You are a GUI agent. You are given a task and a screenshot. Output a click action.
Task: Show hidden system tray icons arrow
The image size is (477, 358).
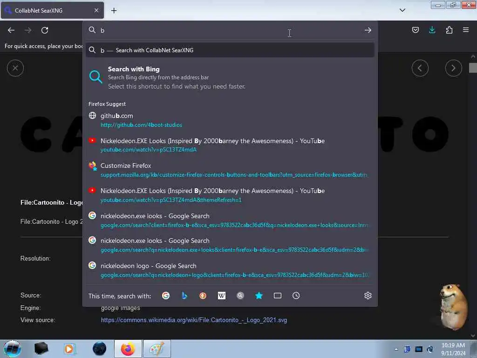(396, 349)
